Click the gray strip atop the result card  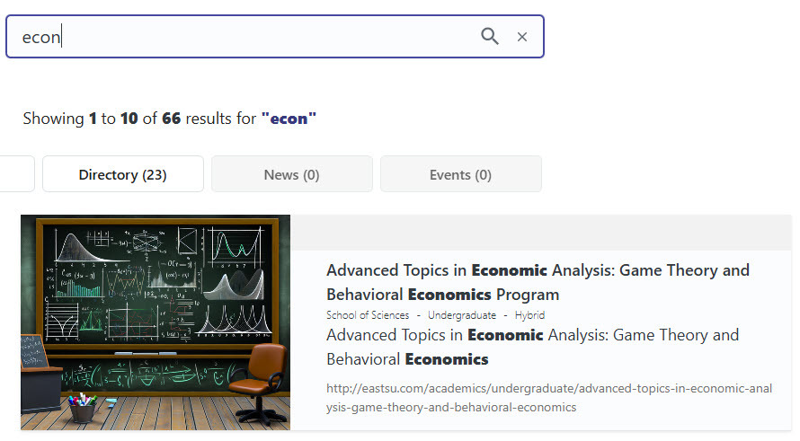(539, 233)
